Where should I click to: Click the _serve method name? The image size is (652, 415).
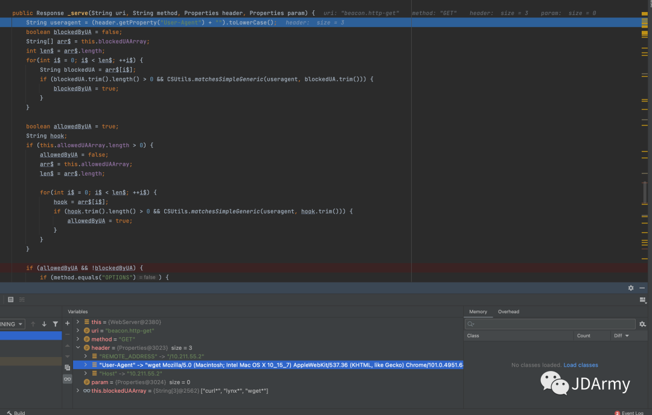click(78, 13)
